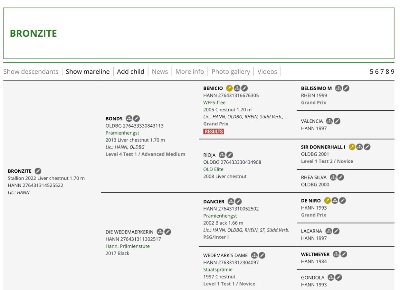
Task: Edit Die Wedemaerkerin via the pencil icon
Action: point(168,232)
